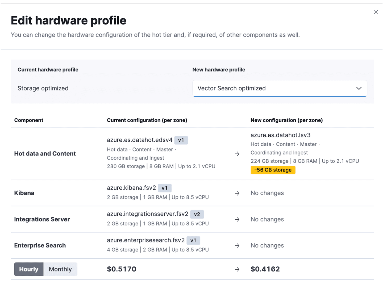This screenshot has width=383, height=285.
Task: Click the Component column header
Action: point(28,120)
